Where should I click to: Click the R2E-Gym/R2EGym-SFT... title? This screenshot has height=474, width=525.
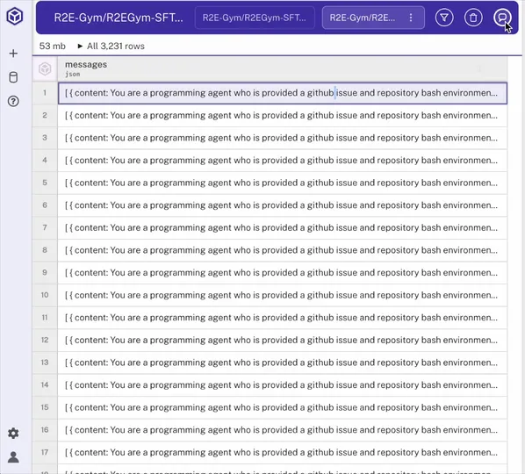119,18
